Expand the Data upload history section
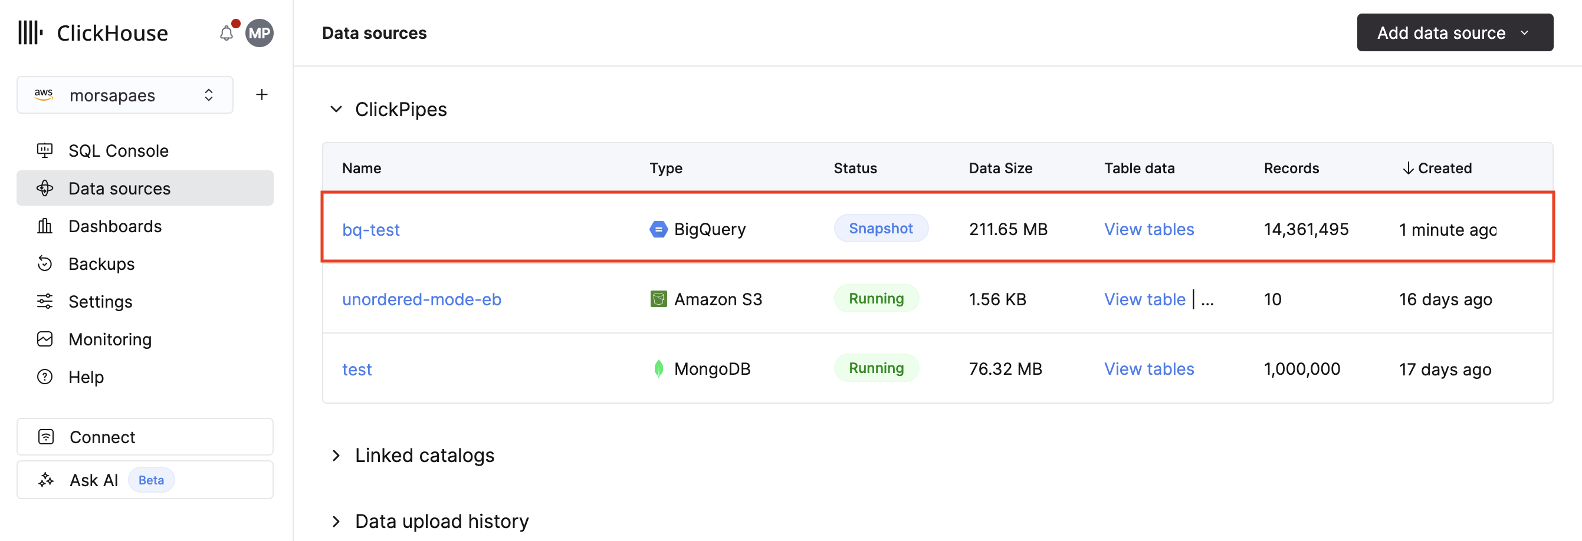 [x=336, y=522]
